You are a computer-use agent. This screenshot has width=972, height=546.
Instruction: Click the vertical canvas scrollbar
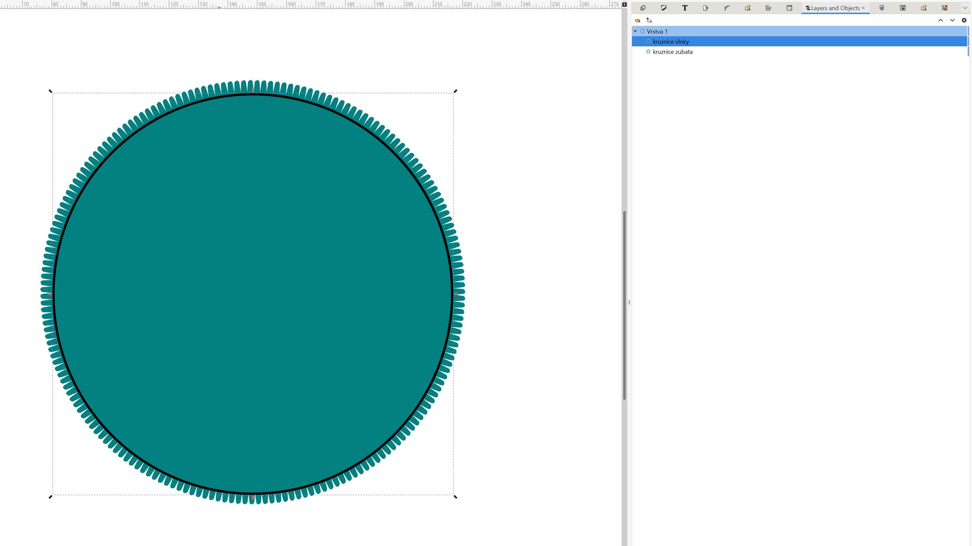pyautogui.click(x=624, y=305)
